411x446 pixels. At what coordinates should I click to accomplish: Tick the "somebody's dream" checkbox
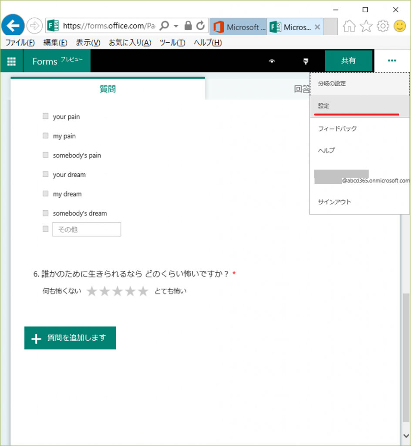pyautogui.click(x=46, y=213)
